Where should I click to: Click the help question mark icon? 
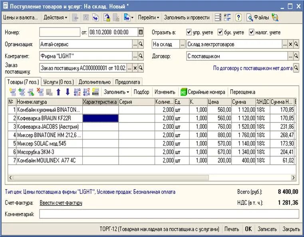coord(238,18)
